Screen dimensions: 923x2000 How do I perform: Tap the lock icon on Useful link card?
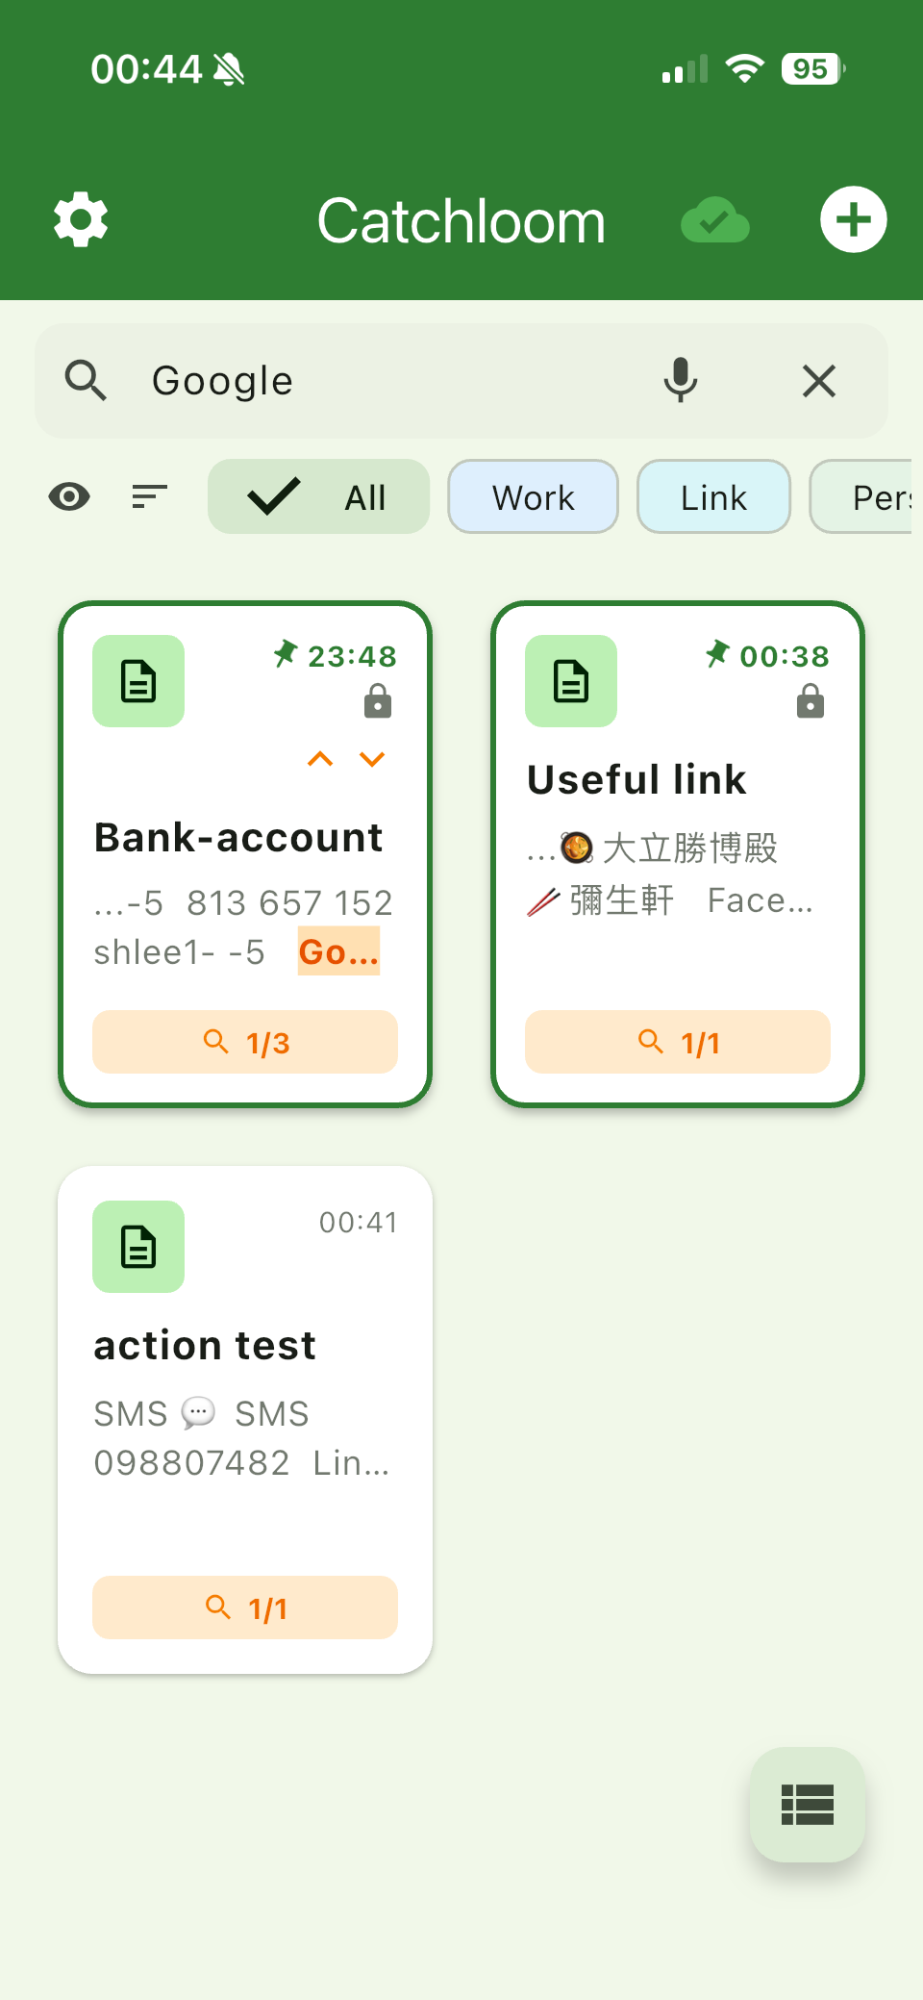[810, 701]
